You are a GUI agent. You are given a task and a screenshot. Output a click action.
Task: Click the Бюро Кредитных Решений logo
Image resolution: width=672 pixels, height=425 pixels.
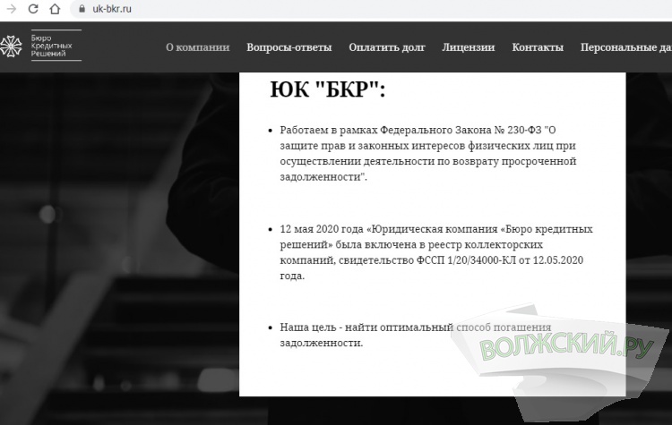(x=41, y=46)
